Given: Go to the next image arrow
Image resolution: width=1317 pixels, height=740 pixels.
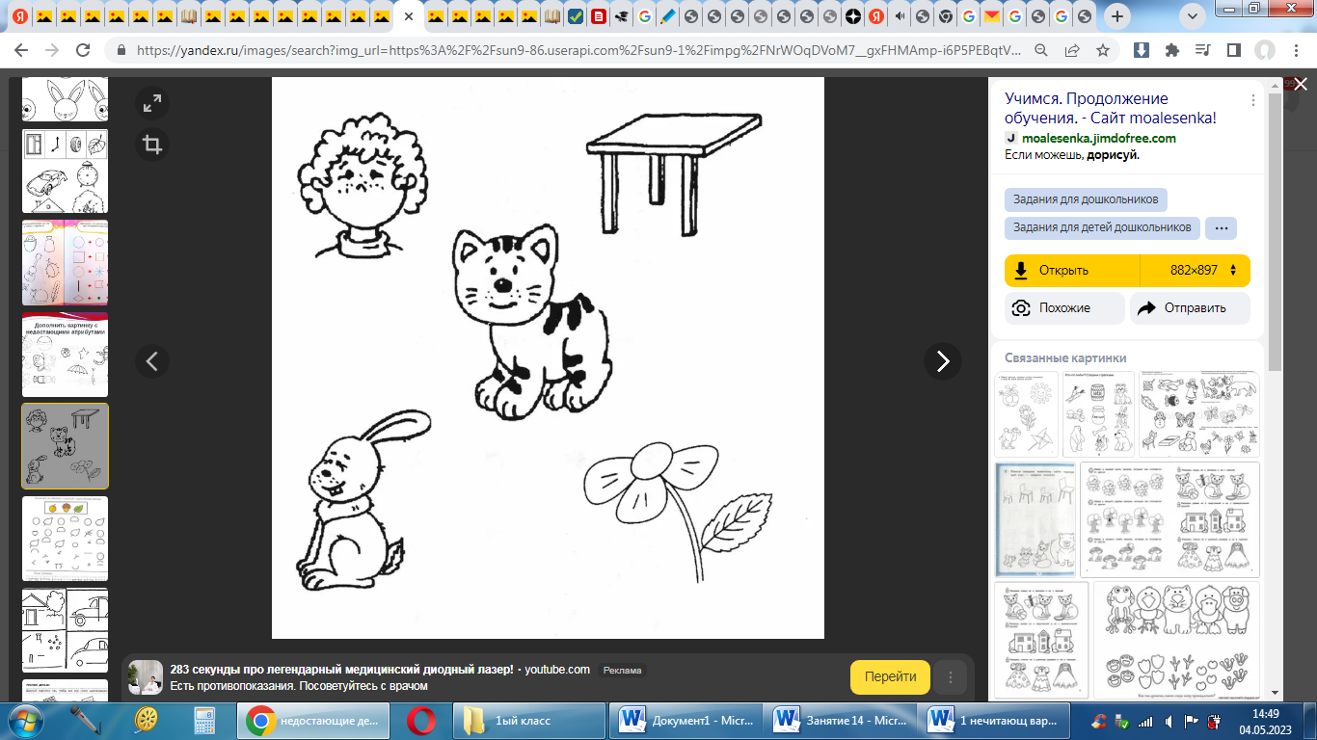Looking at the screenshot, I should pyautogui.click(x=942, y=361).
